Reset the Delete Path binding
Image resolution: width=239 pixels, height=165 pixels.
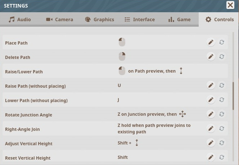(x=222, y=57)
